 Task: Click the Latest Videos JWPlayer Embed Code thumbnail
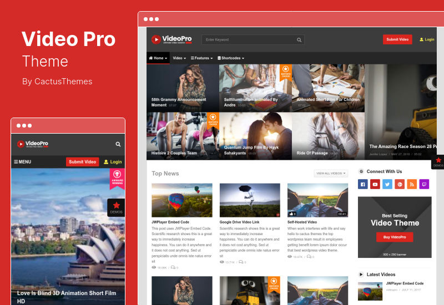(x=370, y=291)
